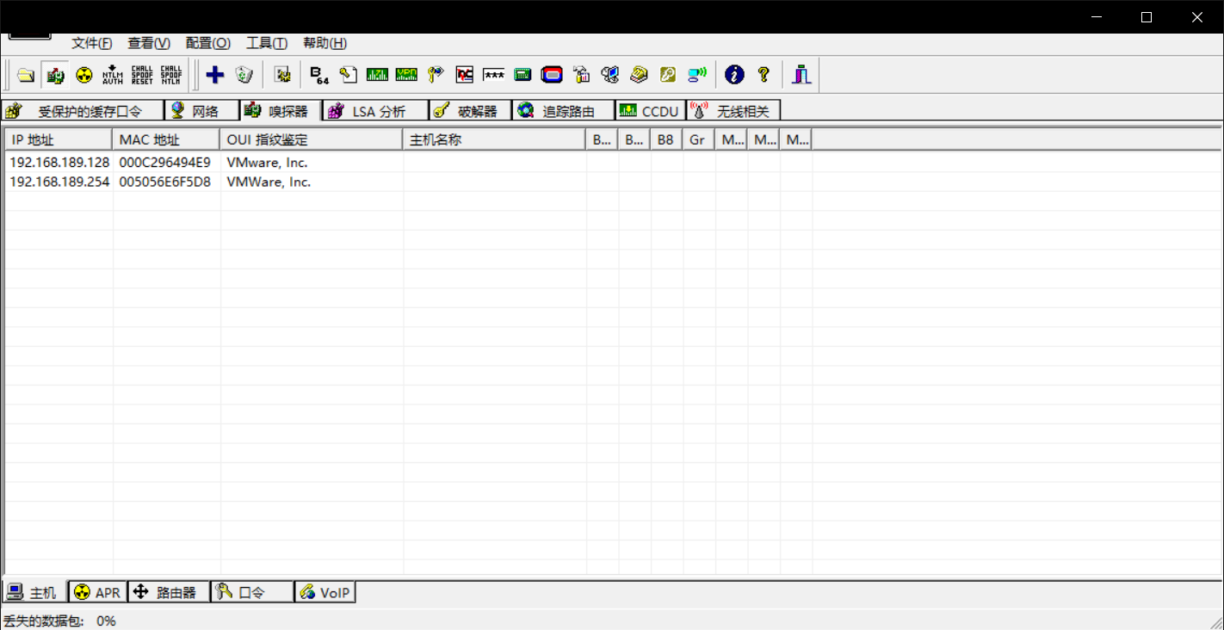Minimize the application window
This screenshot has height=630, width=1224.
click(1097, 17)
